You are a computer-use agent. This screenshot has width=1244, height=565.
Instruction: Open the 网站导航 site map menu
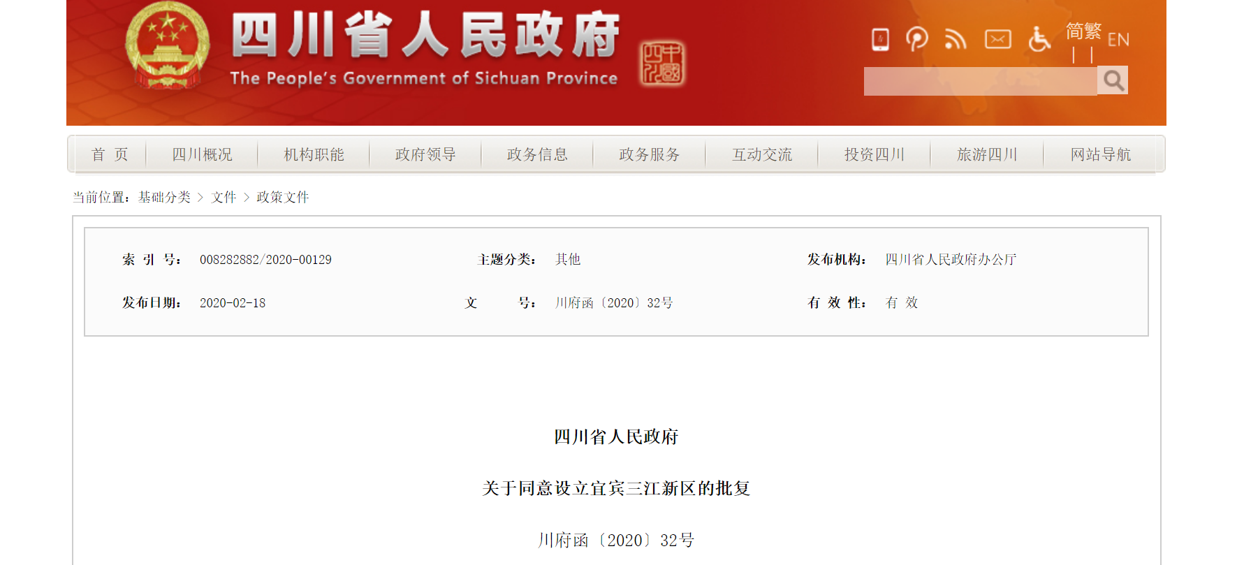click(1100, 154)
